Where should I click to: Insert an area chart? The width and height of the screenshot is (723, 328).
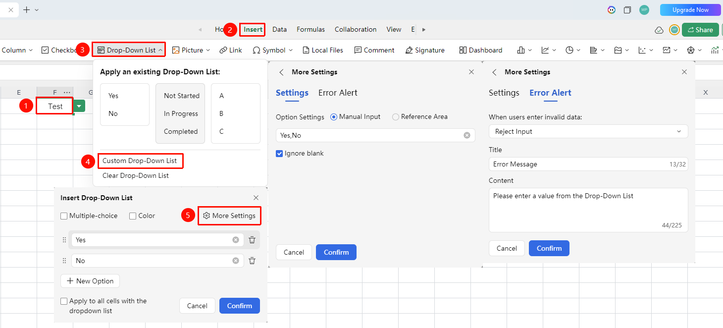[x=618, y=50]
